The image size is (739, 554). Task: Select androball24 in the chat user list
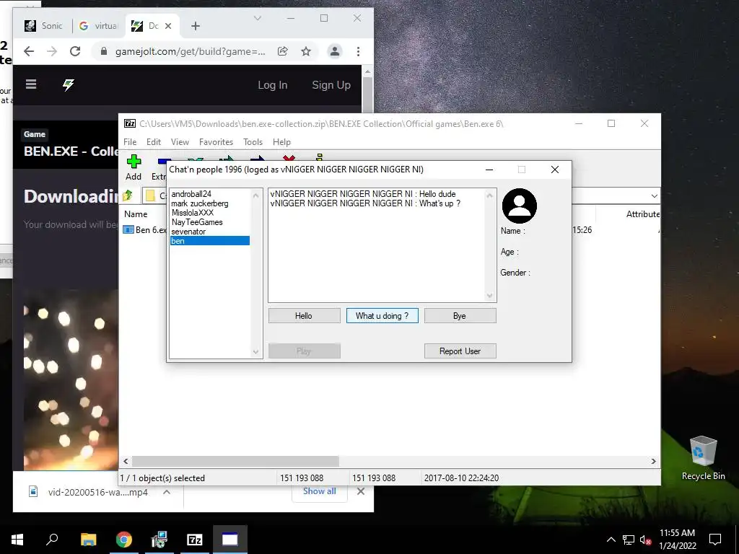tap(210, 194)
